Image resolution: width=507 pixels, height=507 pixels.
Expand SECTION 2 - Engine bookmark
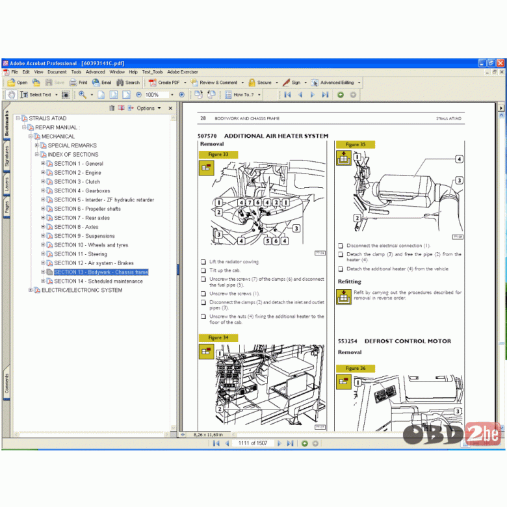[43, 173]
